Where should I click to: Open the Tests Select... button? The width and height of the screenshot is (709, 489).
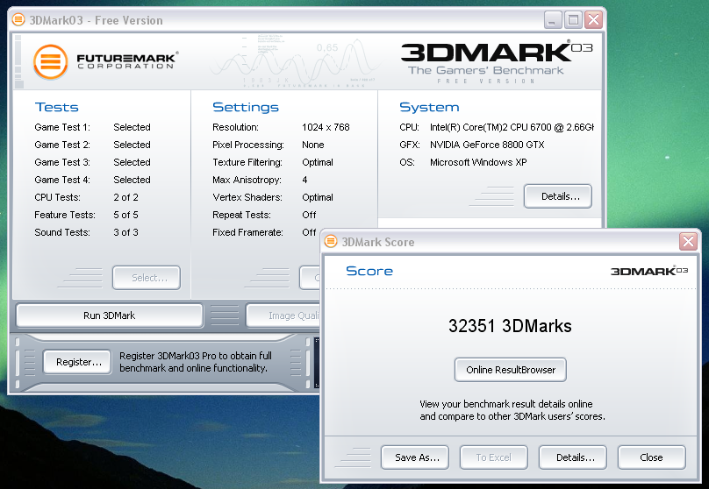[147, 277]
